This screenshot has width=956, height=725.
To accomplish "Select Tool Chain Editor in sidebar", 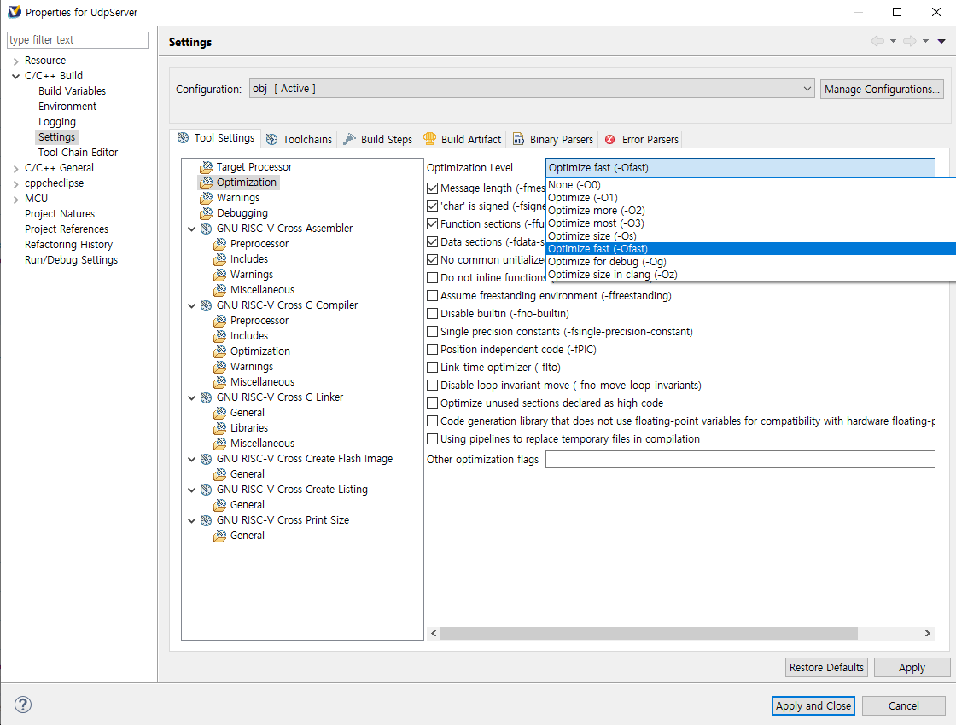I will tap(78, 153).
